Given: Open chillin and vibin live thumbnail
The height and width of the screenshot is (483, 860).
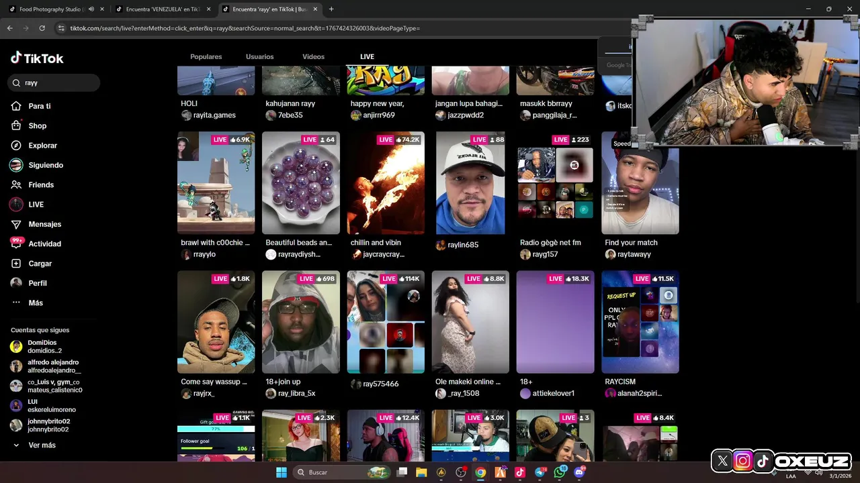Looking at the screenshot, I should 386,182.
